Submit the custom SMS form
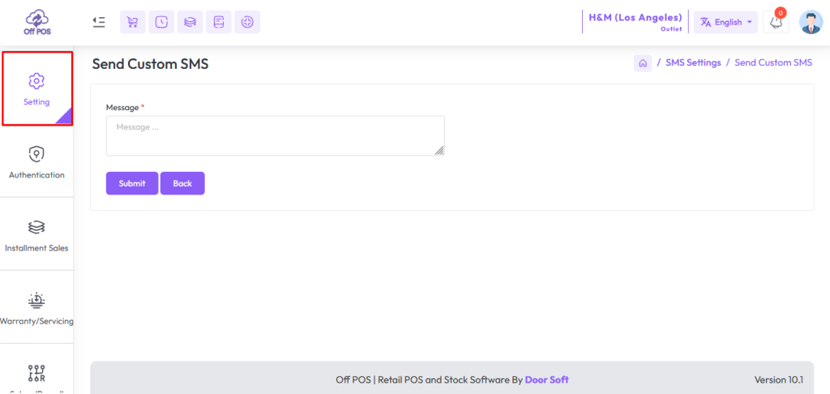 point(132,183)
